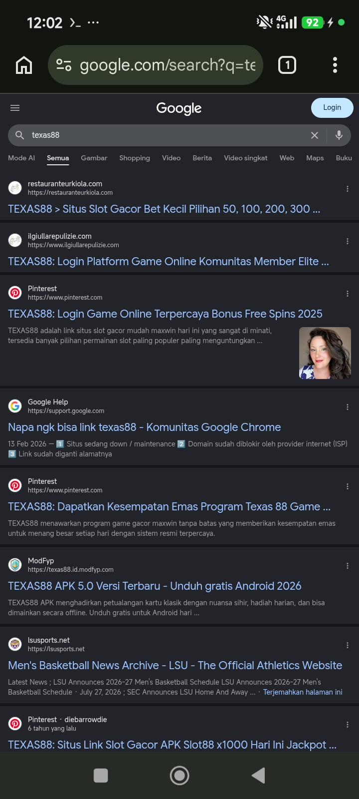The image size is (359, 799).
Task: Tap the muted notifications bell status icon
Action: 264,22
